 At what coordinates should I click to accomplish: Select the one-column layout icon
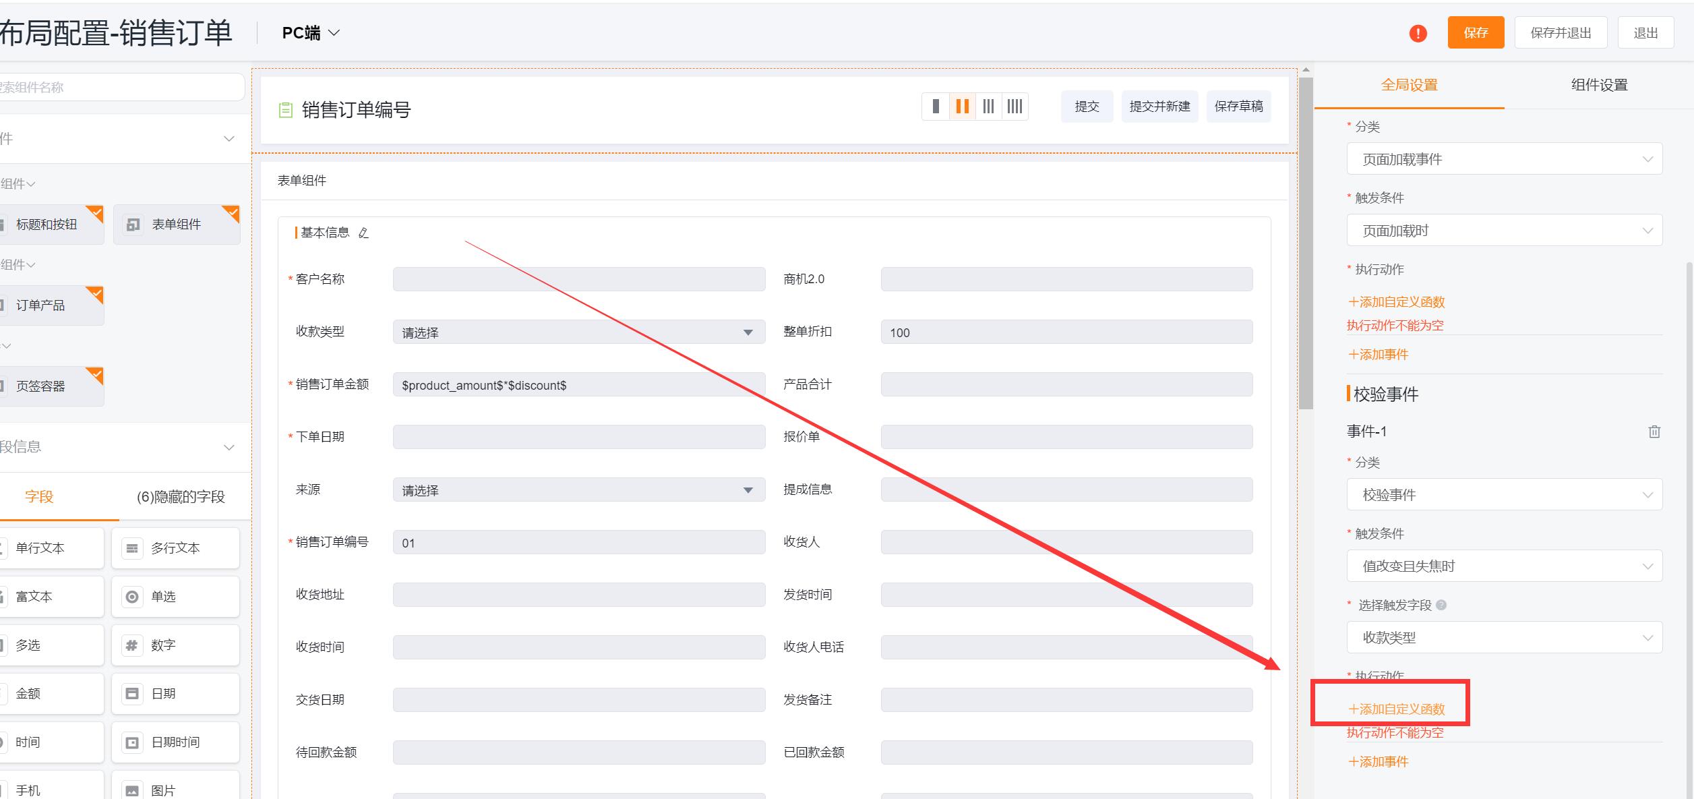(x=936, y=107)
